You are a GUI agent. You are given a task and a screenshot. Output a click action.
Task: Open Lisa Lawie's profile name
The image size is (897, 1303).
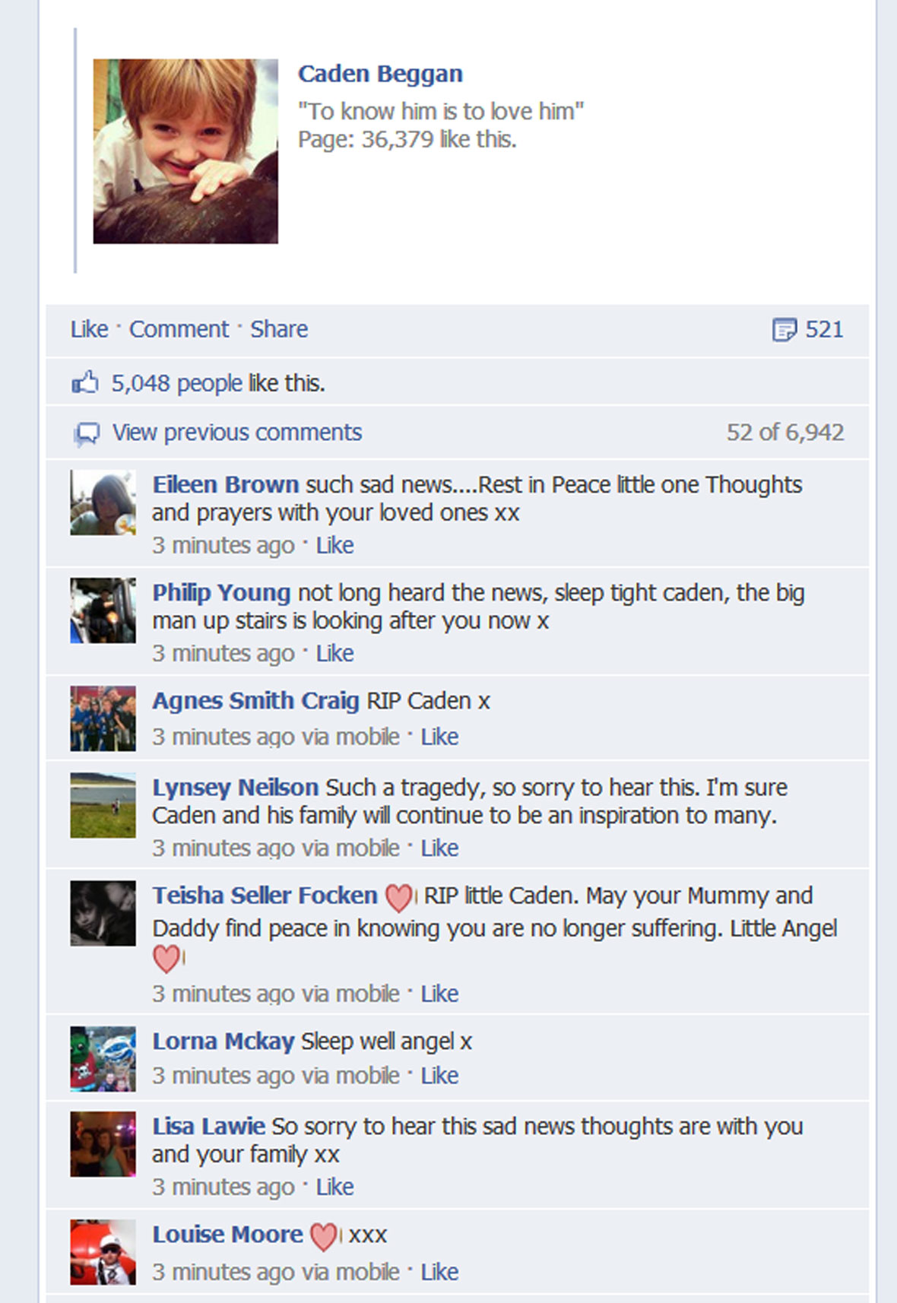[x=208, y=1126]
